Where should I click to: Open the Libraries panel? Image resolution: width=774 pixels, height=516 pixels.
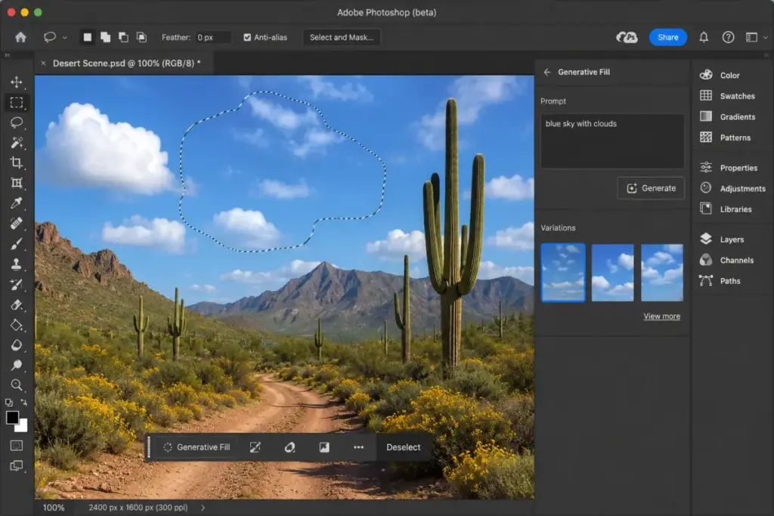pos(726,209)
